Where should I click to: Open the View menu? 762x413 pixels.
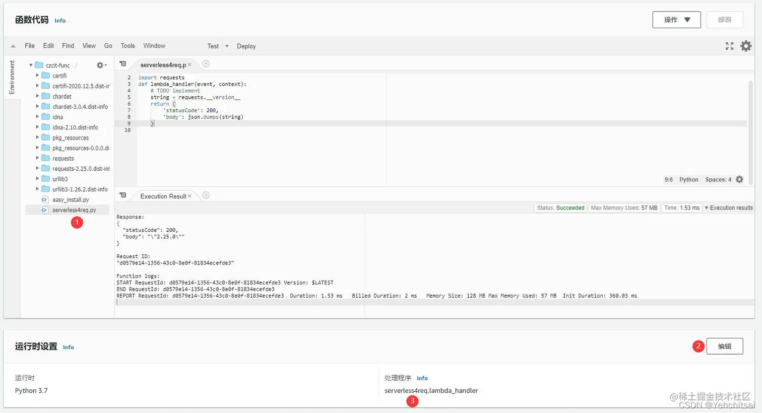tap(89, 46)
